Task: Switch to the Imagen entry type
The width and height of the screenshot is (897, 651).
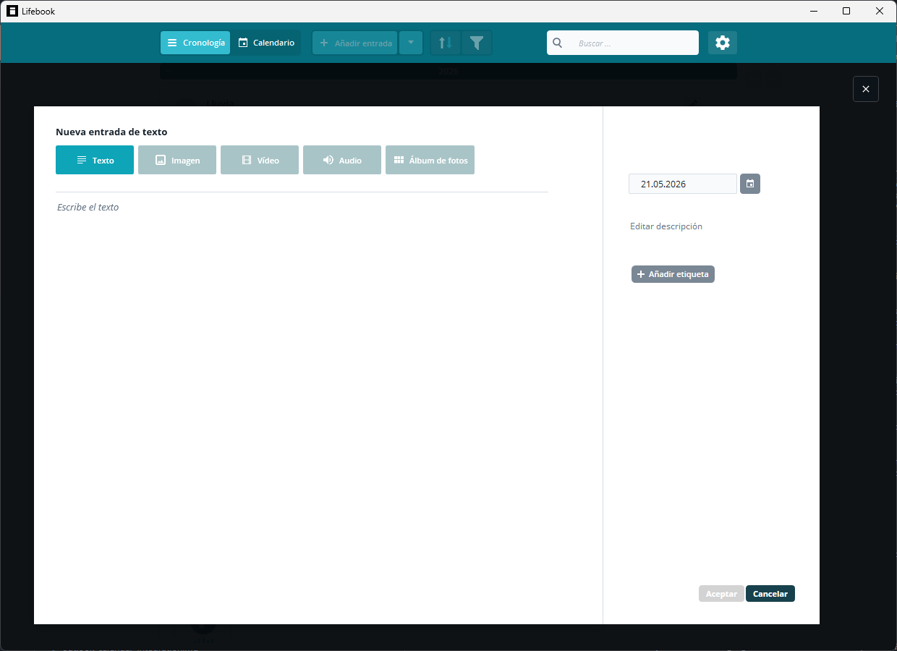Action: point(177,160)
